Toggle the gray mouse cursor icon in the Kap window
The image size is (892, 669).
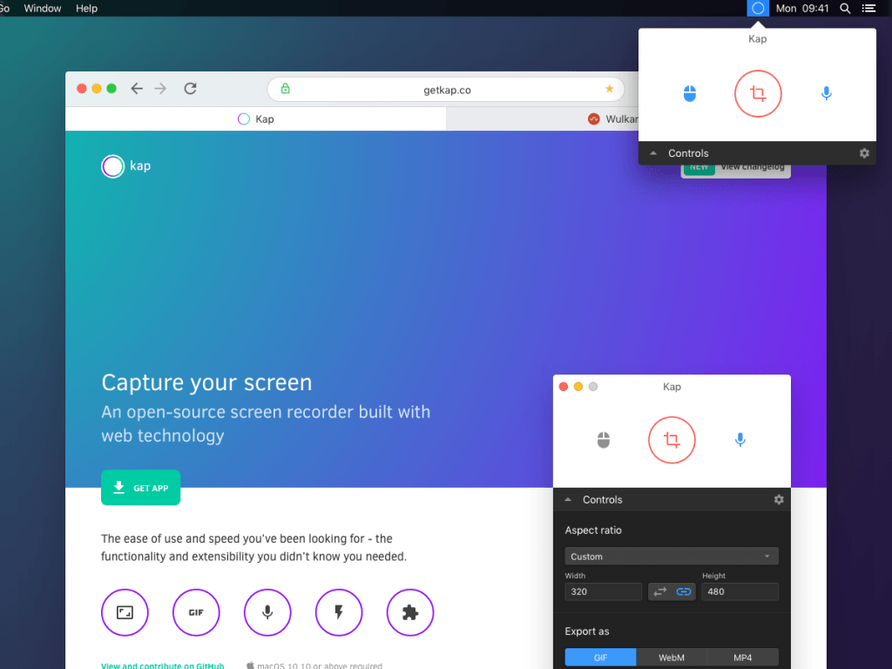click(604, 440)
